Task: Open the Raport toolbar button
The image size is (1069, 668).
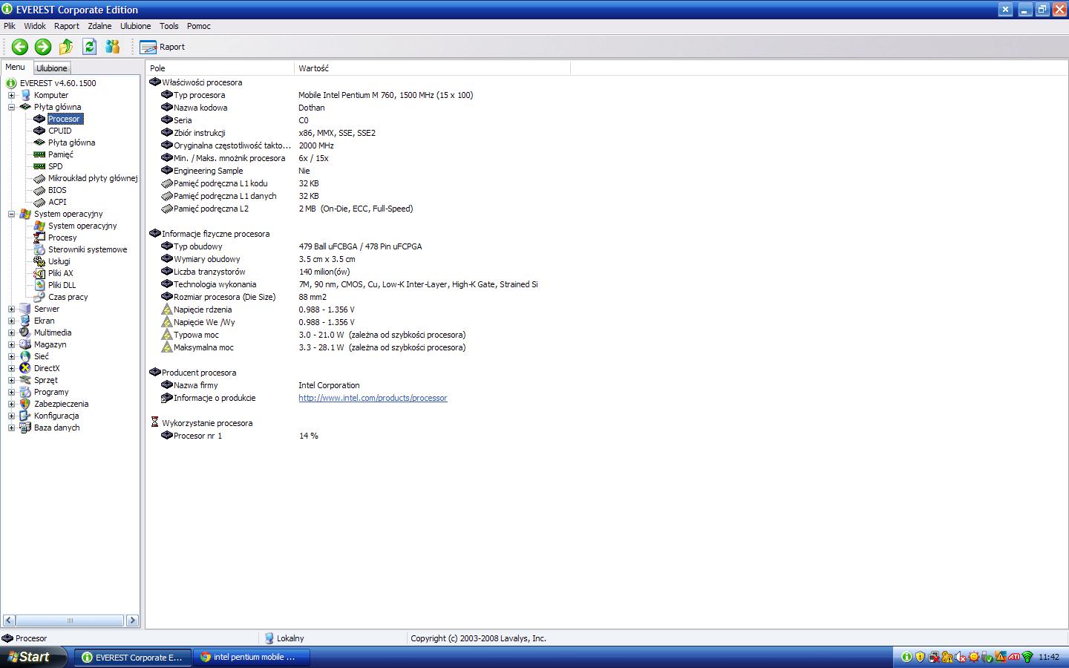Action: pos(162,47)
